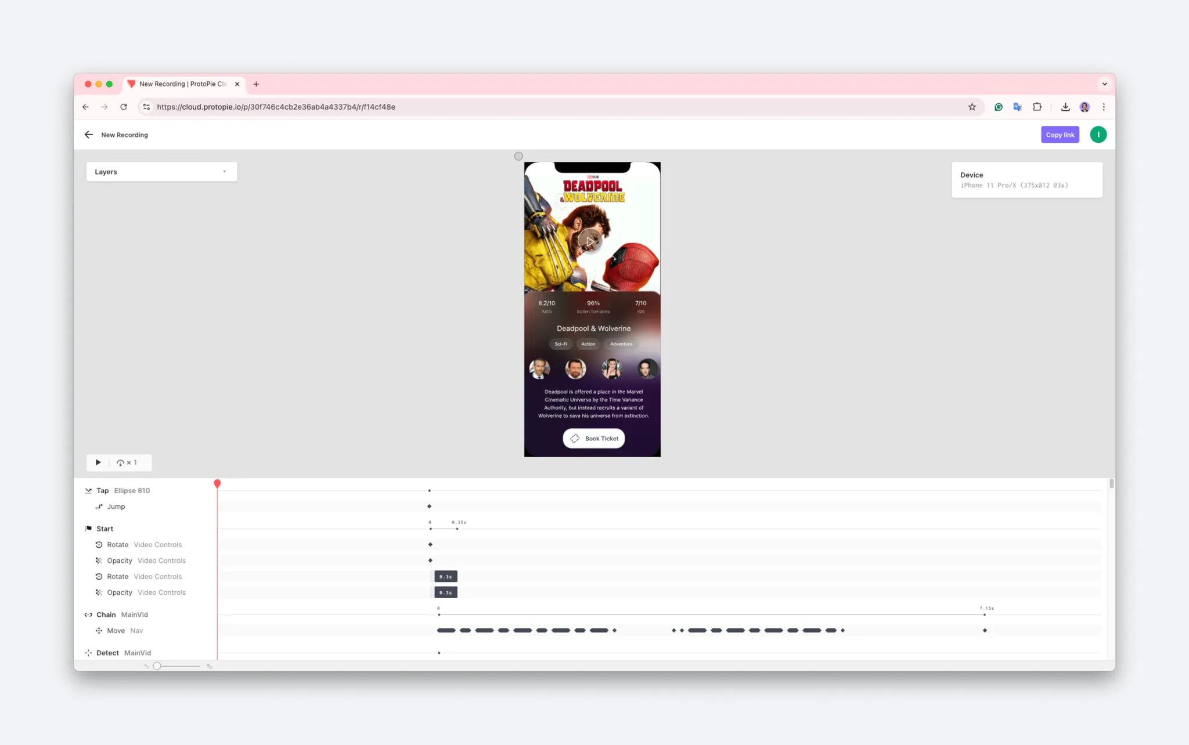Image resolution: width=1189 pixels, height=745 pixels.
Task: Click the Rotate action icon for Video Controls
Action: (x=99, y=543)
